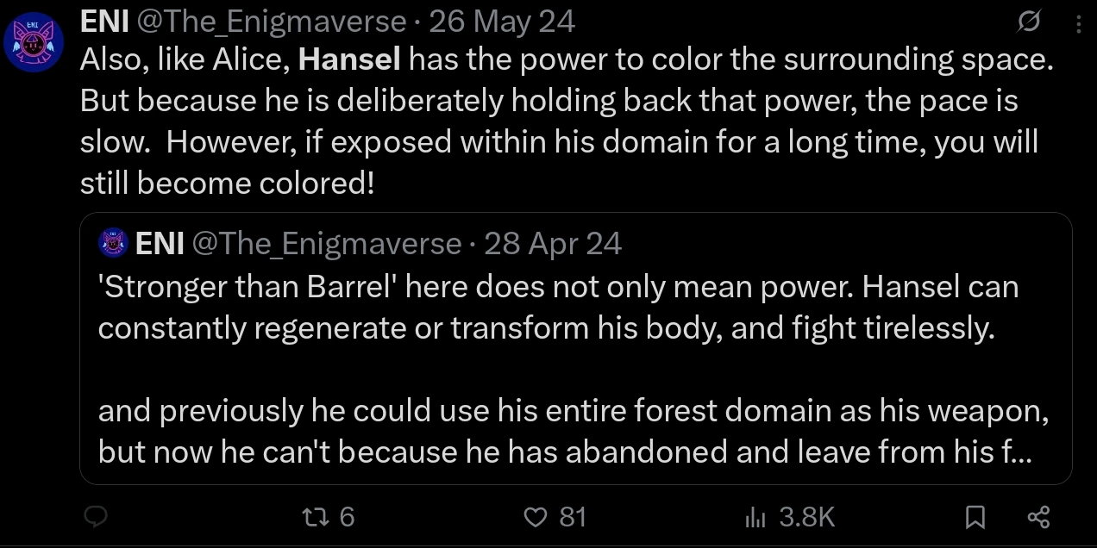
Task: Click the @The_Enigmaverse handle in the main tweet
Action: [x=272, y=22]
